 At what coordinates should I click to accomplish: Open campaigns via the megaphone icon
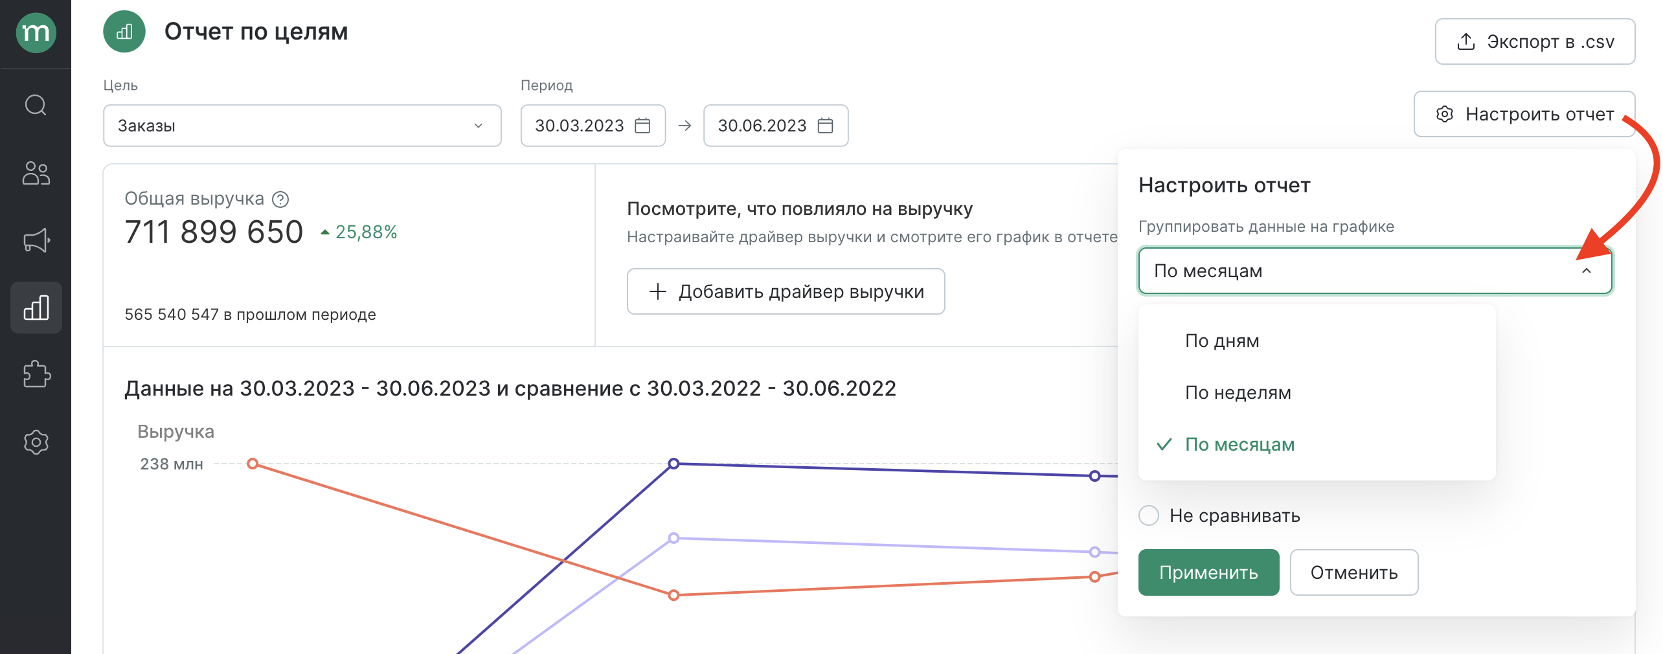36,240
